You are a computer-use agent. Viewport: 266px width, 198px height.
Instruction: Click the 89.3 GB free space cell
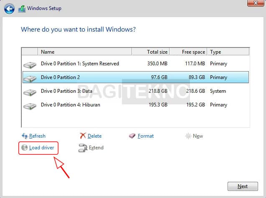(197, 77)
